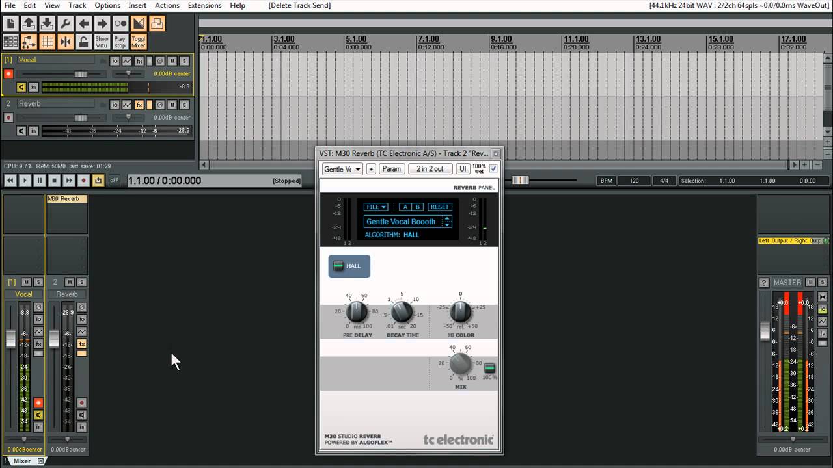Open the Track menu
The width and height of the screenshot is (833, 468).
(x=77, y=5)
